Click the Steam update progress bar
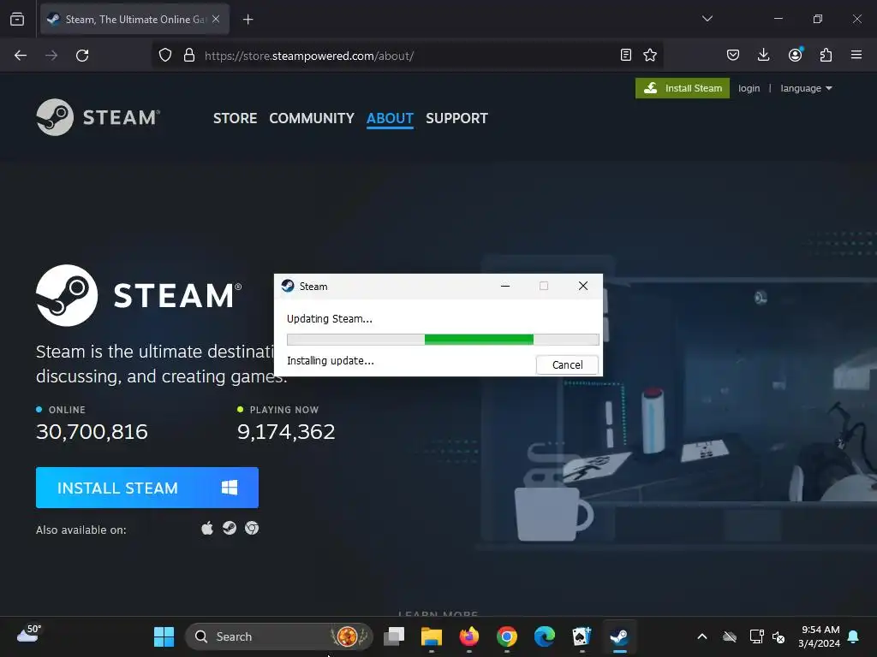The width and height of the screenshot is (877, 657). pos(443,339)
